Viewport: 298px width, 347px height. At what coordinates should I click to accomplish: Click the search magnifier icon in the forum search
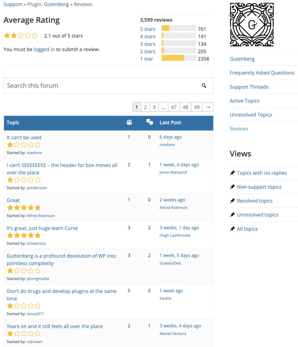pyautogui.click(x=204, y=86)
